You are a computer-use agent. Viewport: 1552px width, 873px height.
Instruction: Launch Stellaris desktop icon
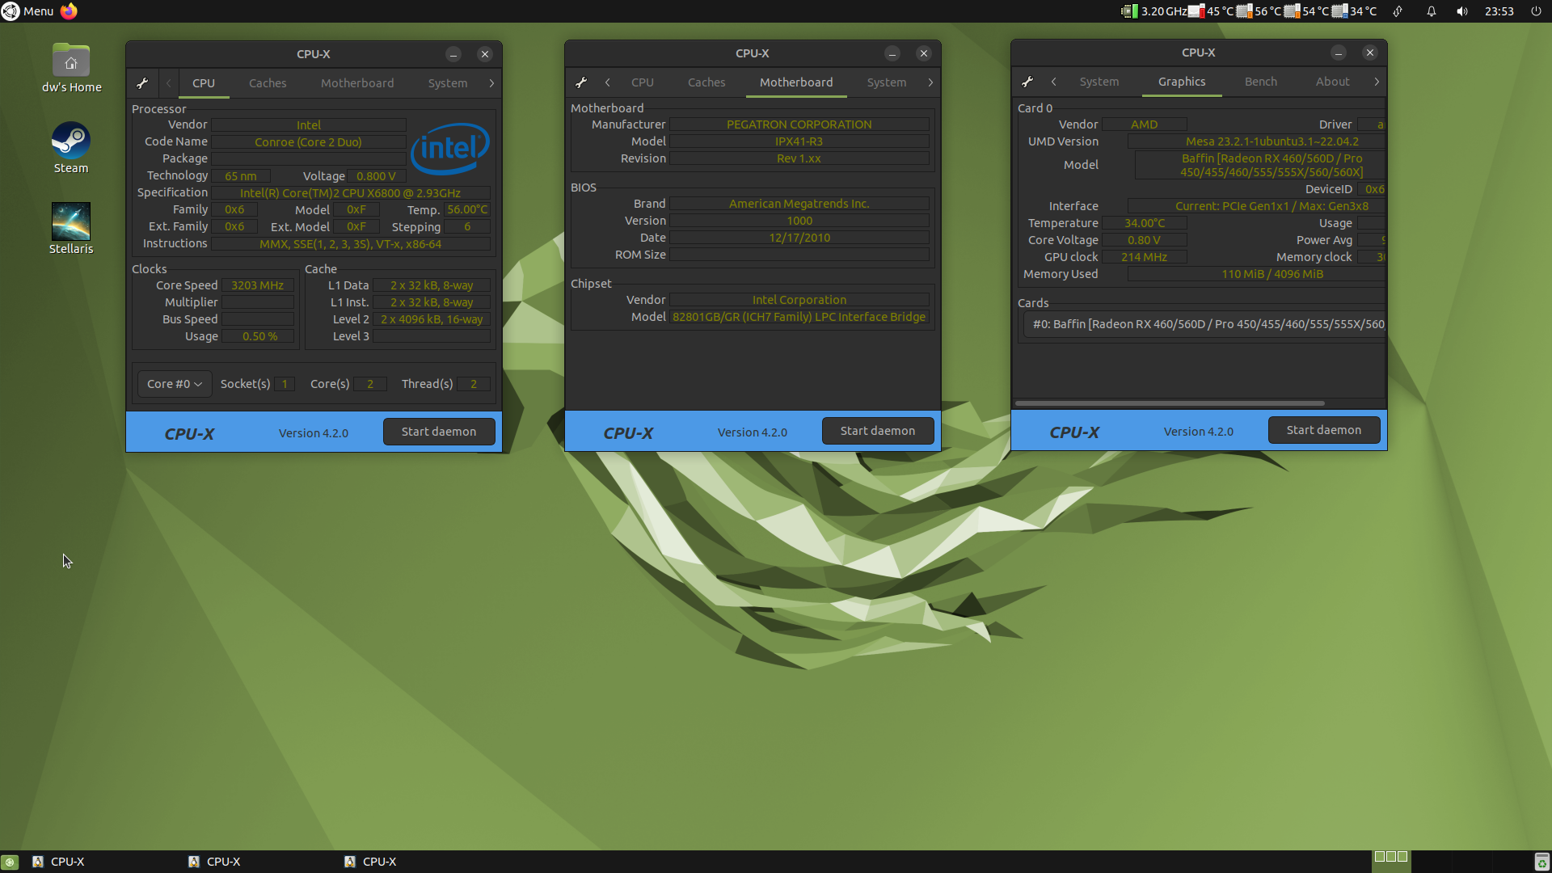pyautogui.click(x=71, y=229)
